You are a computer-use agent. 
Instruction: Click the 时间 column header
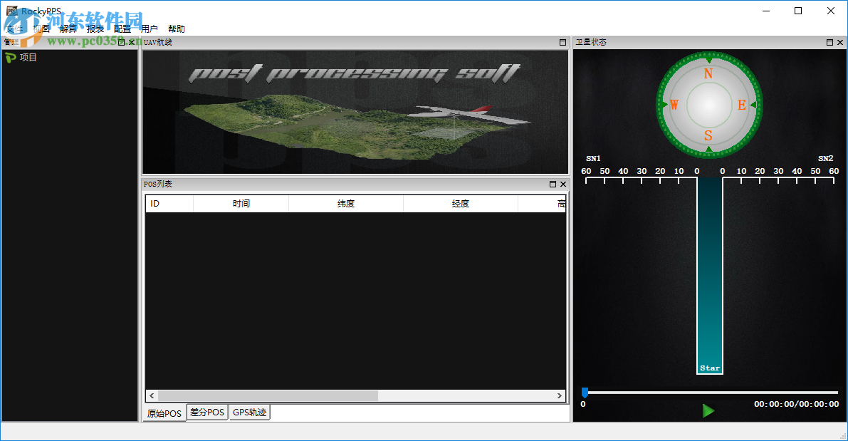coord(241,204)
